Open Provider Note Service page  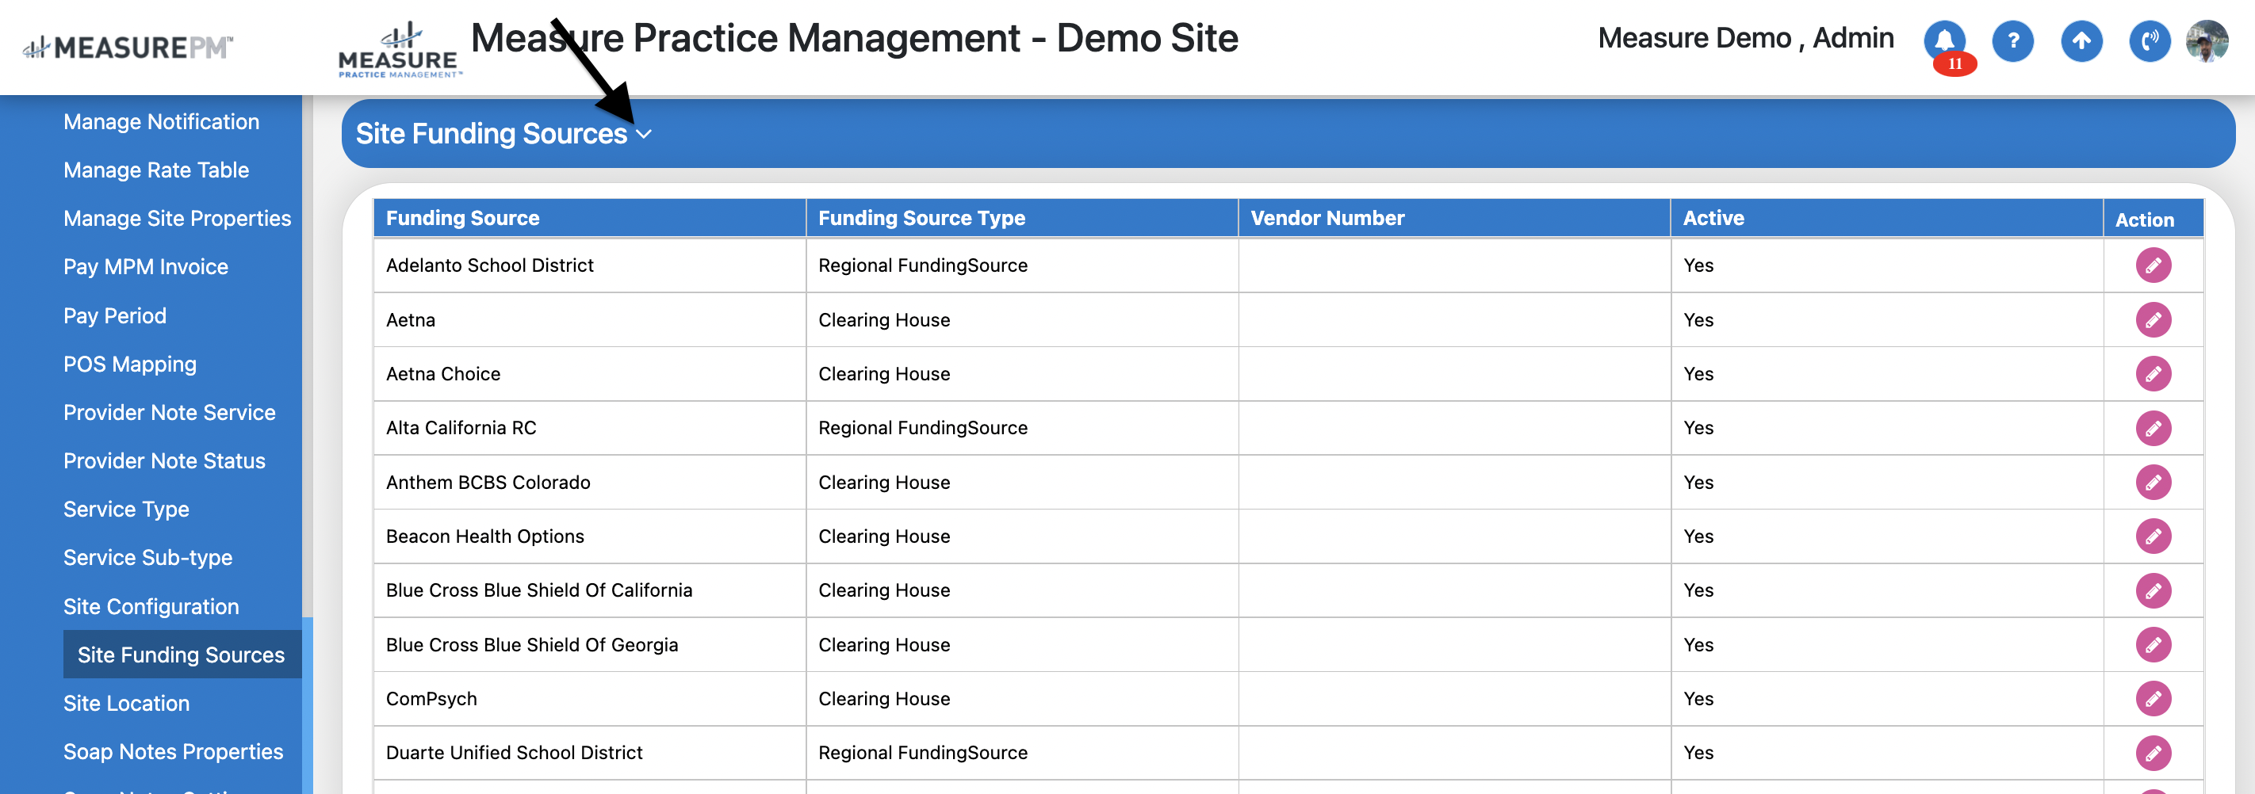point(169,412)
